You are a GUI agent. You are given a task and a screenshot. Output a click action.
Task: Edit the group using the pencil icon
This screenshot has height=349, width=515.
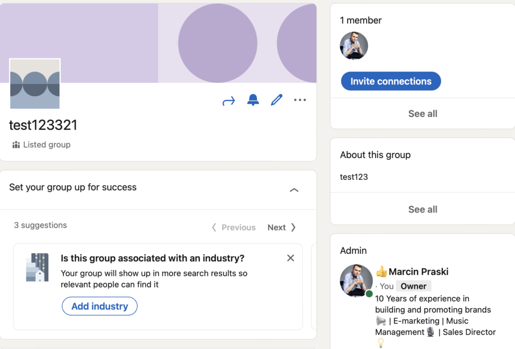point(276,100)
